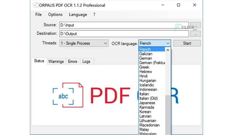Select German (Fraktur) in language list
Image resolution: width=234 pixels, height=135 pixels.
[152, 62]
